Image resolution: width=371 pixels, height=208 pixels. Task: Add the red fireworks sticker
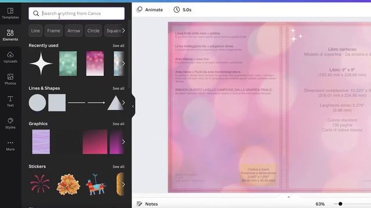40,184
